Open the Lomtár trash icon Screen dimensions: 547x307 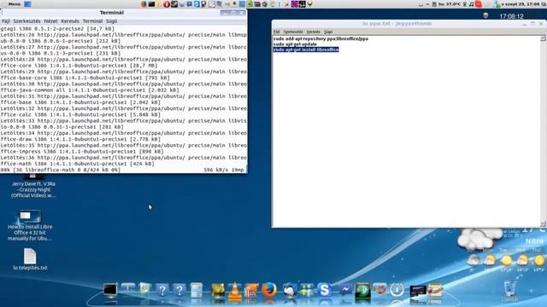[510, 291]
